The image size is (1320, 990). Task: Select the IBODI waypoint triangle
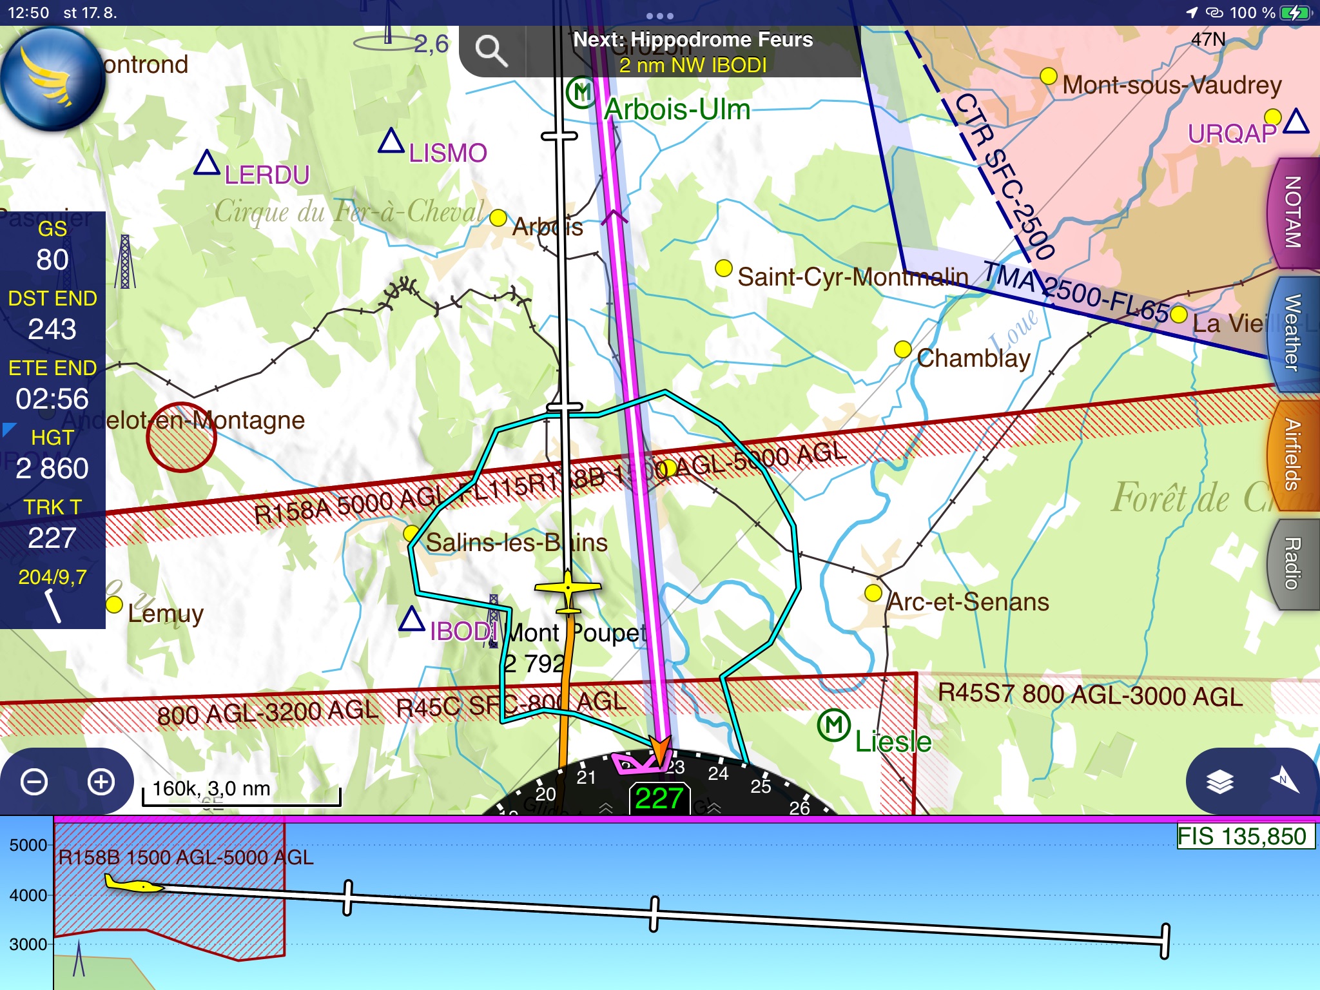412,620
